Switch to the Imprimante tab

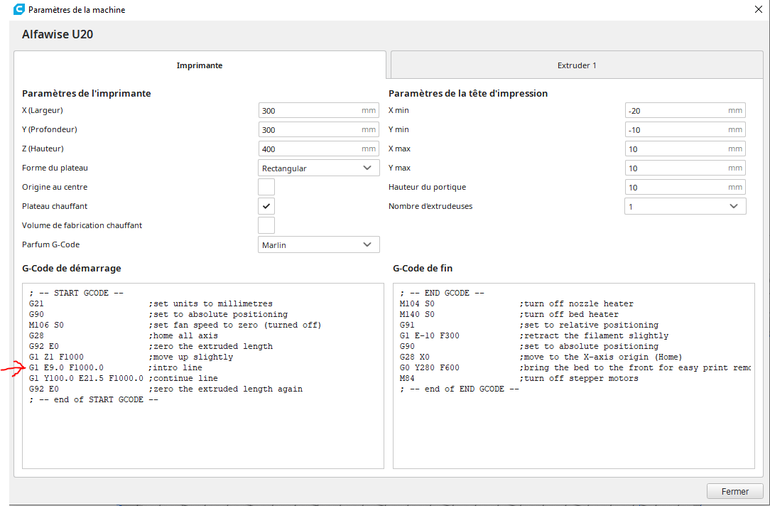point(200,65)
